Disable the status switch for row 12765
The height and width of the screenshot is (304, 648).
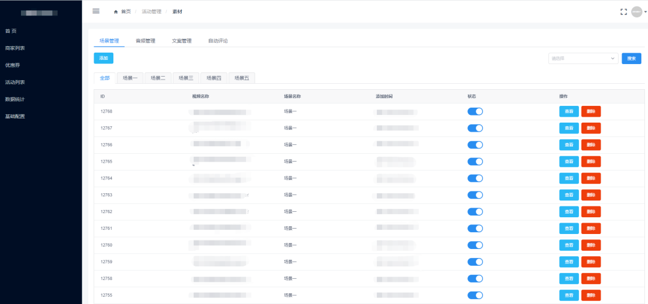[475, 162]
